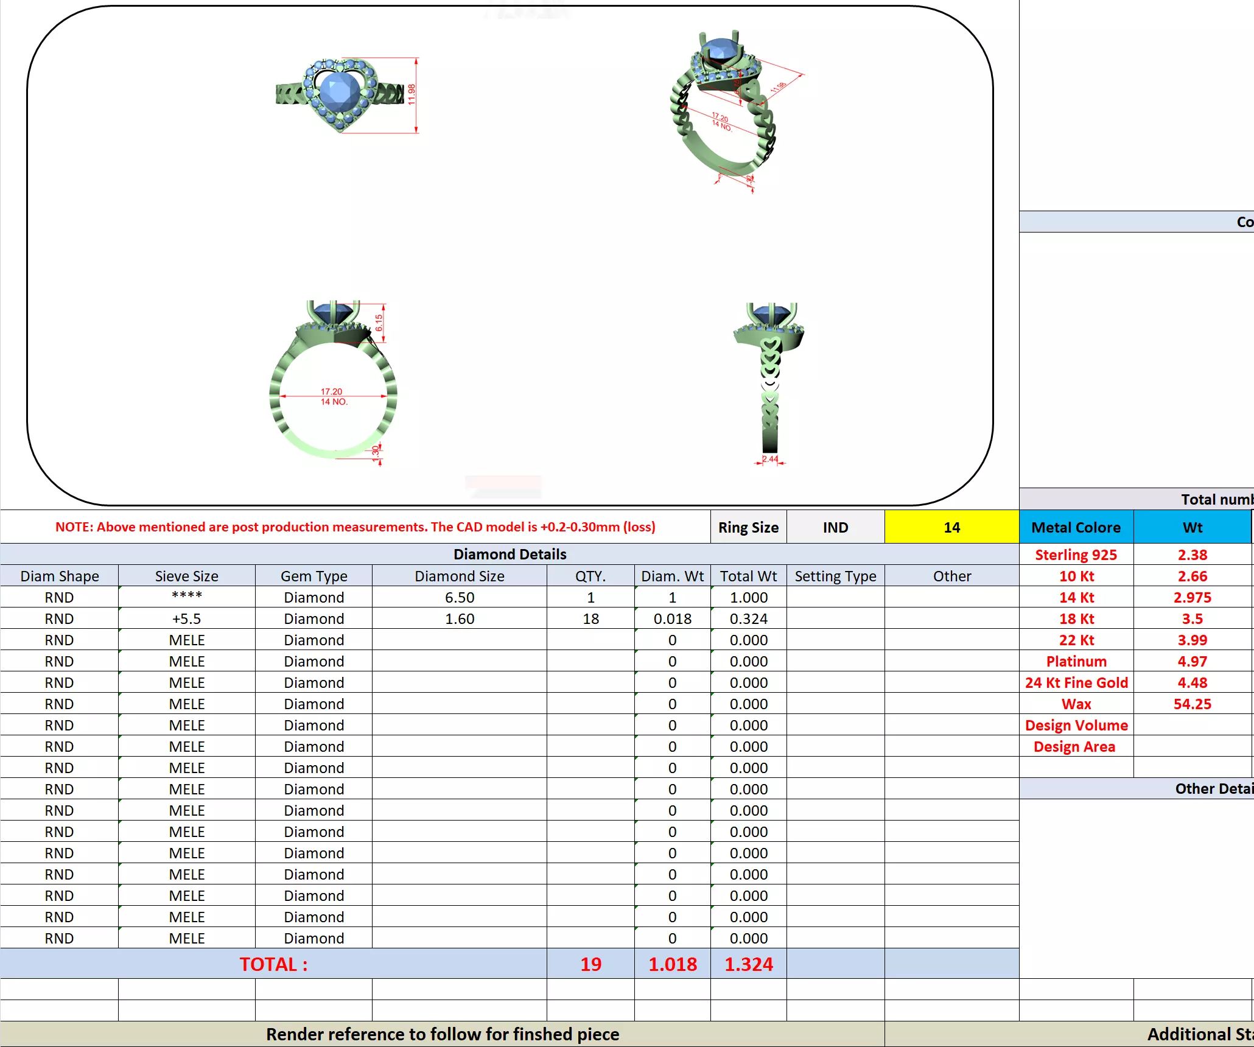Click the Setting Type column header
Image resolution: width=1254 pixels, height=1047 pixels.
tap(835, 576)
